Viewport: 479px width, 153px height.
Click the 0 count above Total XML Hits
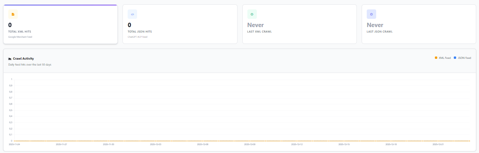tap(10, 25)
